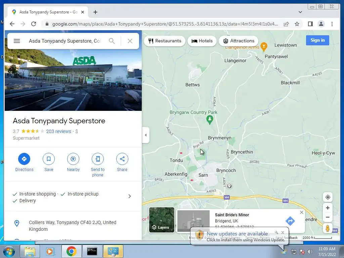This screenshot has width=344, height=258.
Task: Zoom in on the map
Action: [328, 208]
